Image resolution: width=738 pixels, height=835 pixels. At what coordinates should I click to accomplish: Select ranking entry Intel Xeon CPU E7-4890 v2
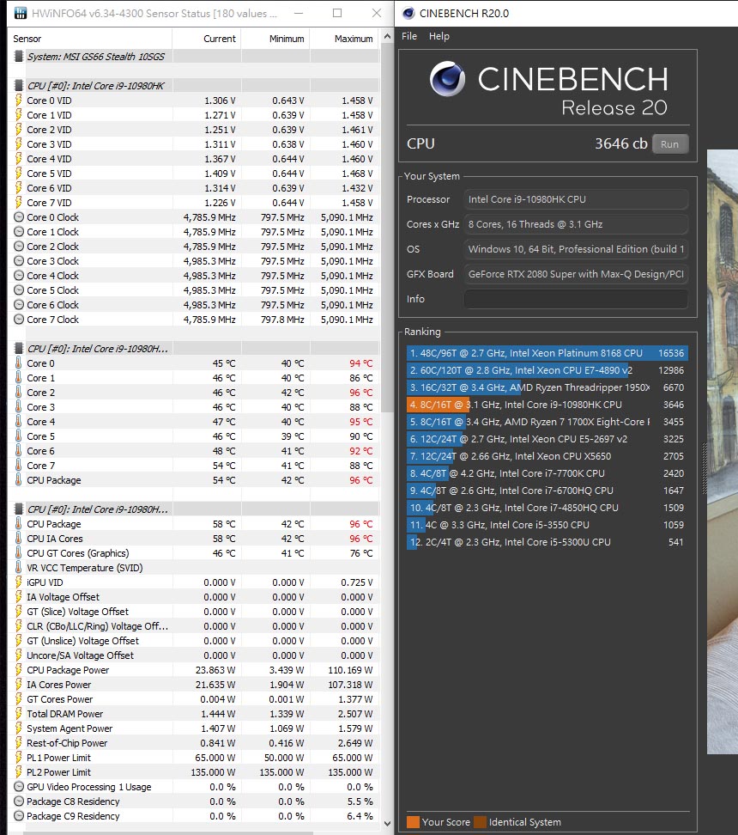pyautogui.click(x=547, y=370)
